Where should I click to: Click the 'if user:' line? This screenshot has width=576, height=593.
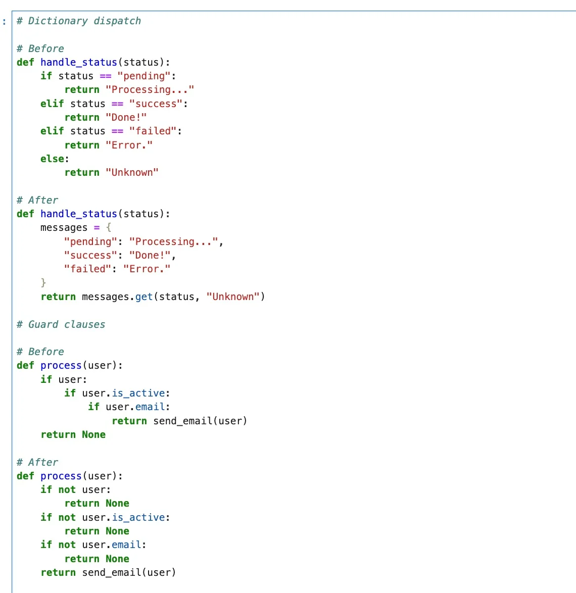pos(64,379)
